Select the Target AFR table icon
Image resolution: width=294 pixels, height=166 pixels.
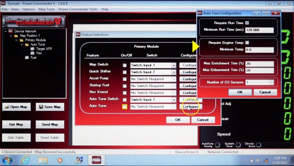tap(32, 49)
